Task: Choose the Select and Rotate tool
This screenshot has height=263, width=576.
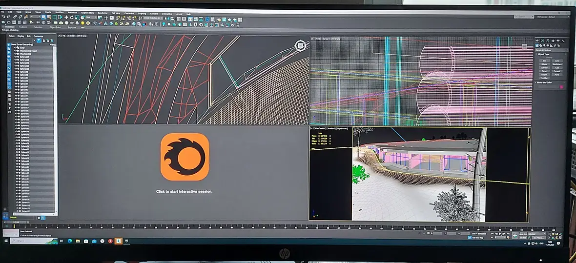Action: click(72, 17)
